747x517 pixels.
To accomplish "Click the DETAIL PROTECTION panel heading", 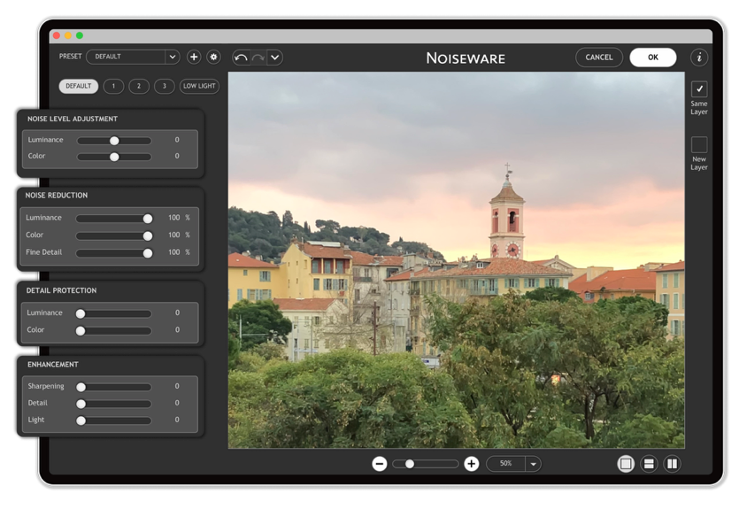I will click(61, 290).
